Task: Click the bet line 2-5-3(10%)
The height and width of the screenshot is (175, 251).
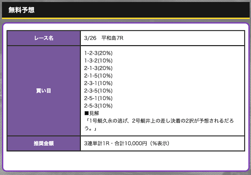Action: coord(98,106)
